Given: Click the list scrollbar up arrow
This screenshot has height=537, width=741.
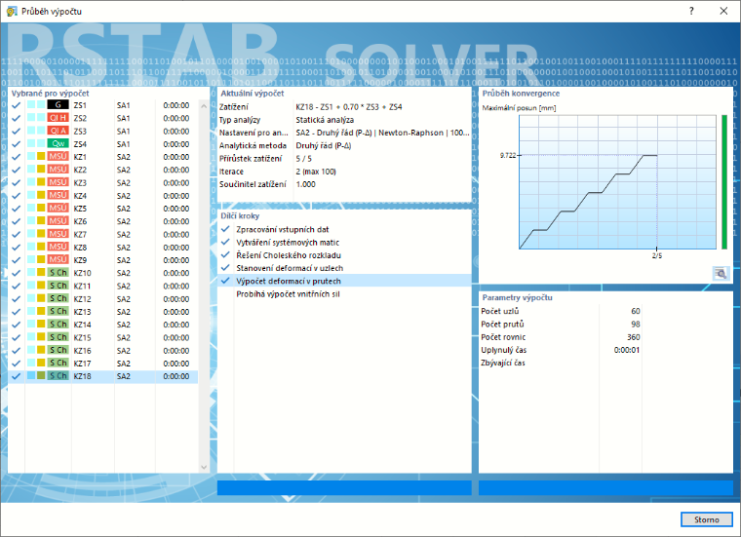Looking at the screenshot, I should point(204,106).
